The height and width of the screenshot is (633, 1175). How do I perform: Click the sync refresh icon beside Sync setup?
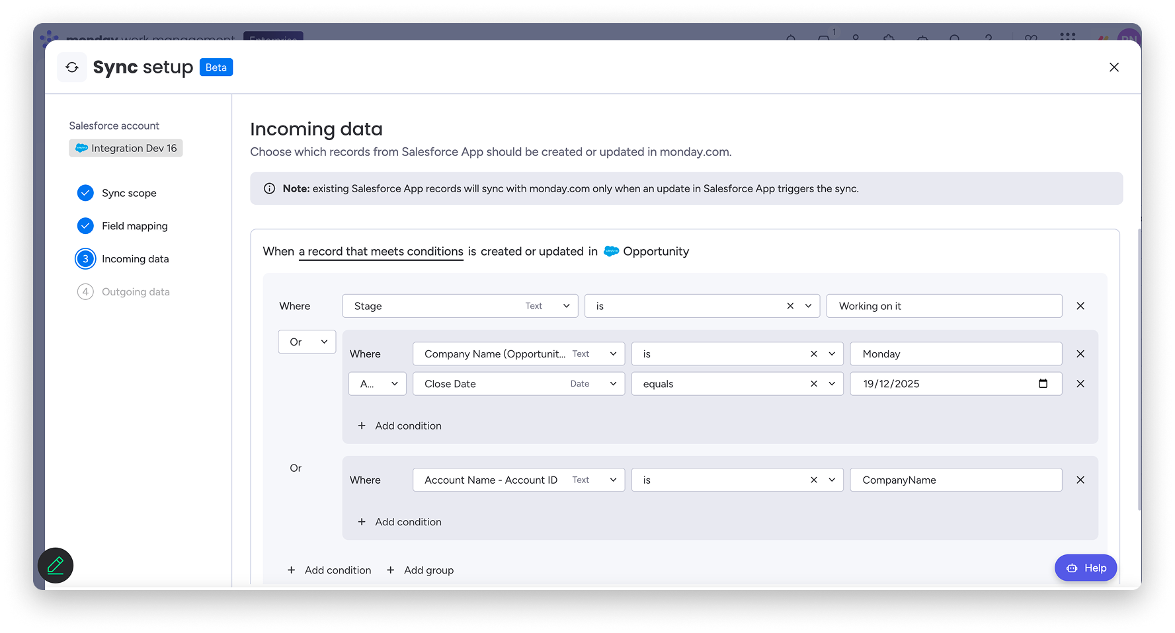(x=72, y=67)
